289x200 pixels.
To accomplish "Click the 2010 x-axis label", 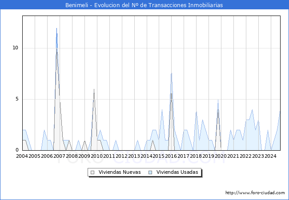I will (x=96, y=156).
